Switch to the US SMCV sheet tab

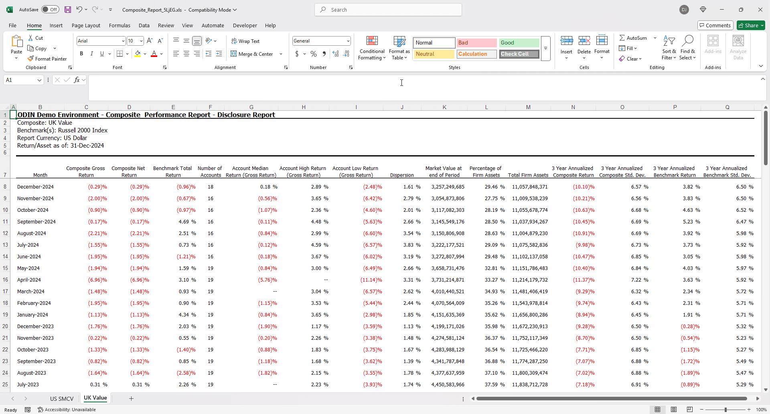[62, 399]
